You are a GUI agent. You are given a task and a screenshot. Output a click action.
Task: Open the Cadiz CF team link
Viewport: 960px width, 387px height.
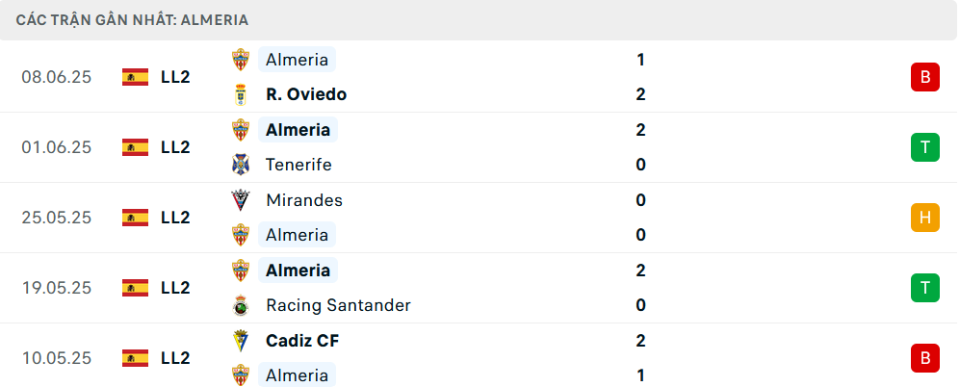pyautogui.click(x=302, y=341)
